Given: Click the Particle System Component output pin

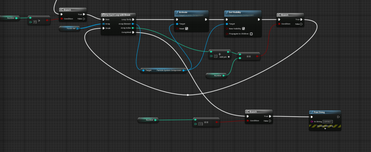Looking at the screenshot, I should [184, 70].
